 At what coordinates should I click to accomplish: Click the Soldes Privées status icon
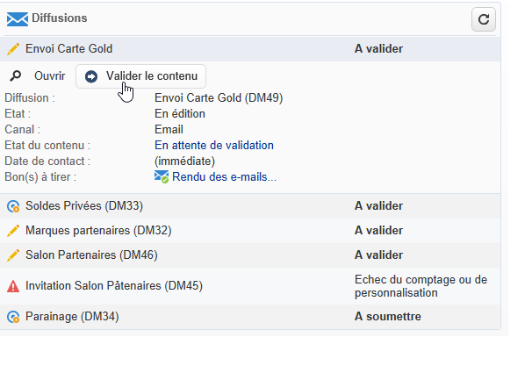coord(13,206)
